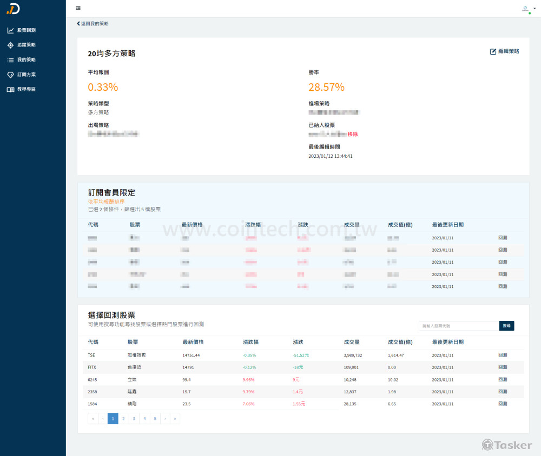Go back via 返回我的策略 link
This screenshot has width=541, height=456.
(x=93, y=24)
